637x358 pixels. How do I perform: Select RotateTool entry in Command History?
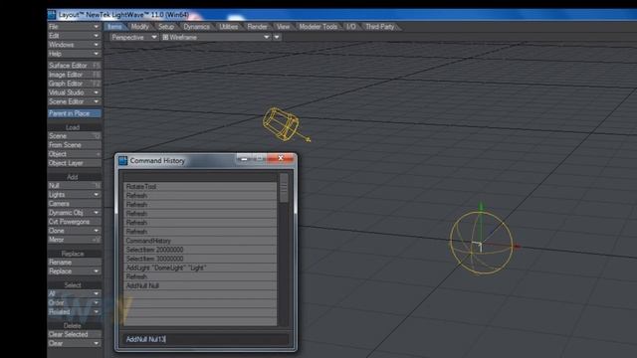click(200, 187)
